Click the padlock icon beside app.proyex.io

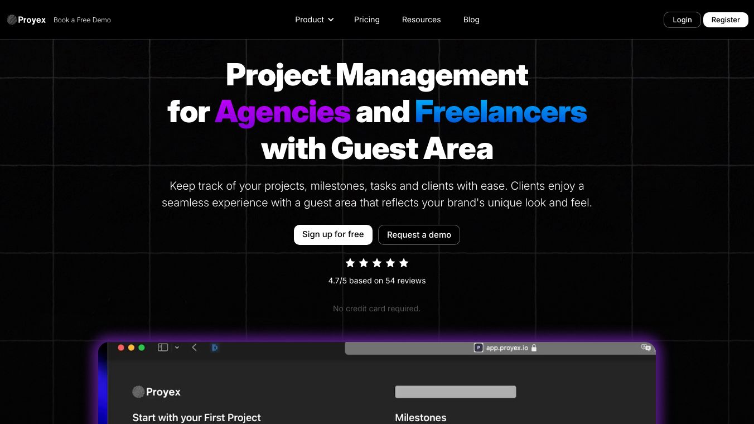coord(534,348)
